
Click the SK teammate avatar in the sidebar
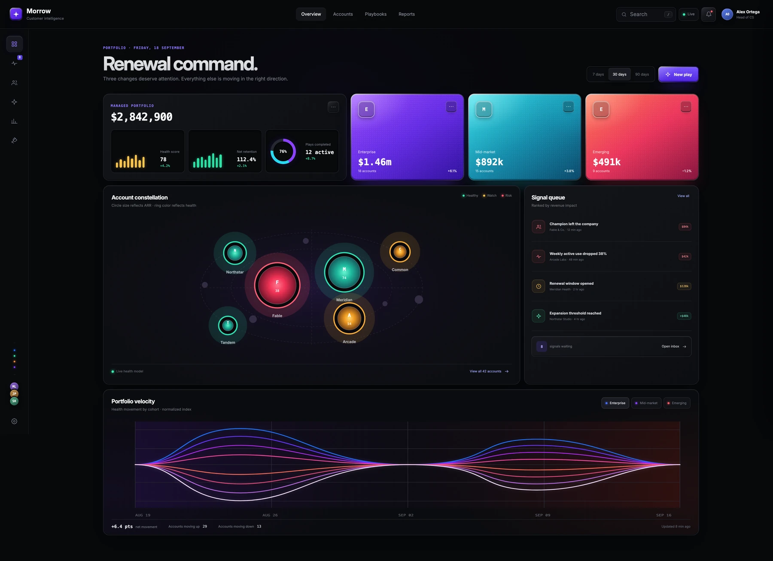pos(14,401)
